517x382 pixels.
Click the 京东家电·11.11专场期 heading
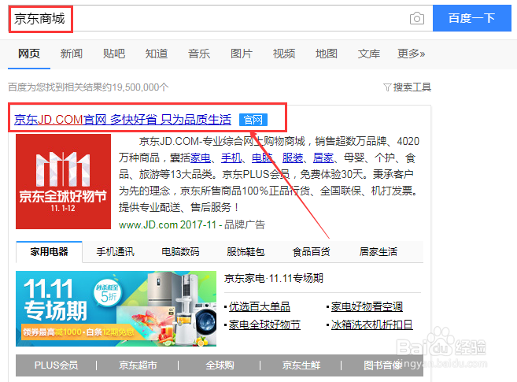(274, 278)
